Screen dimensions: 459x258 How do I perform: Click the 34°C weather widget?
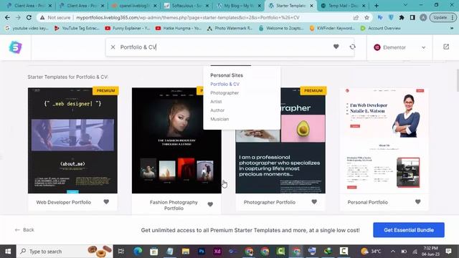point(371,252)
